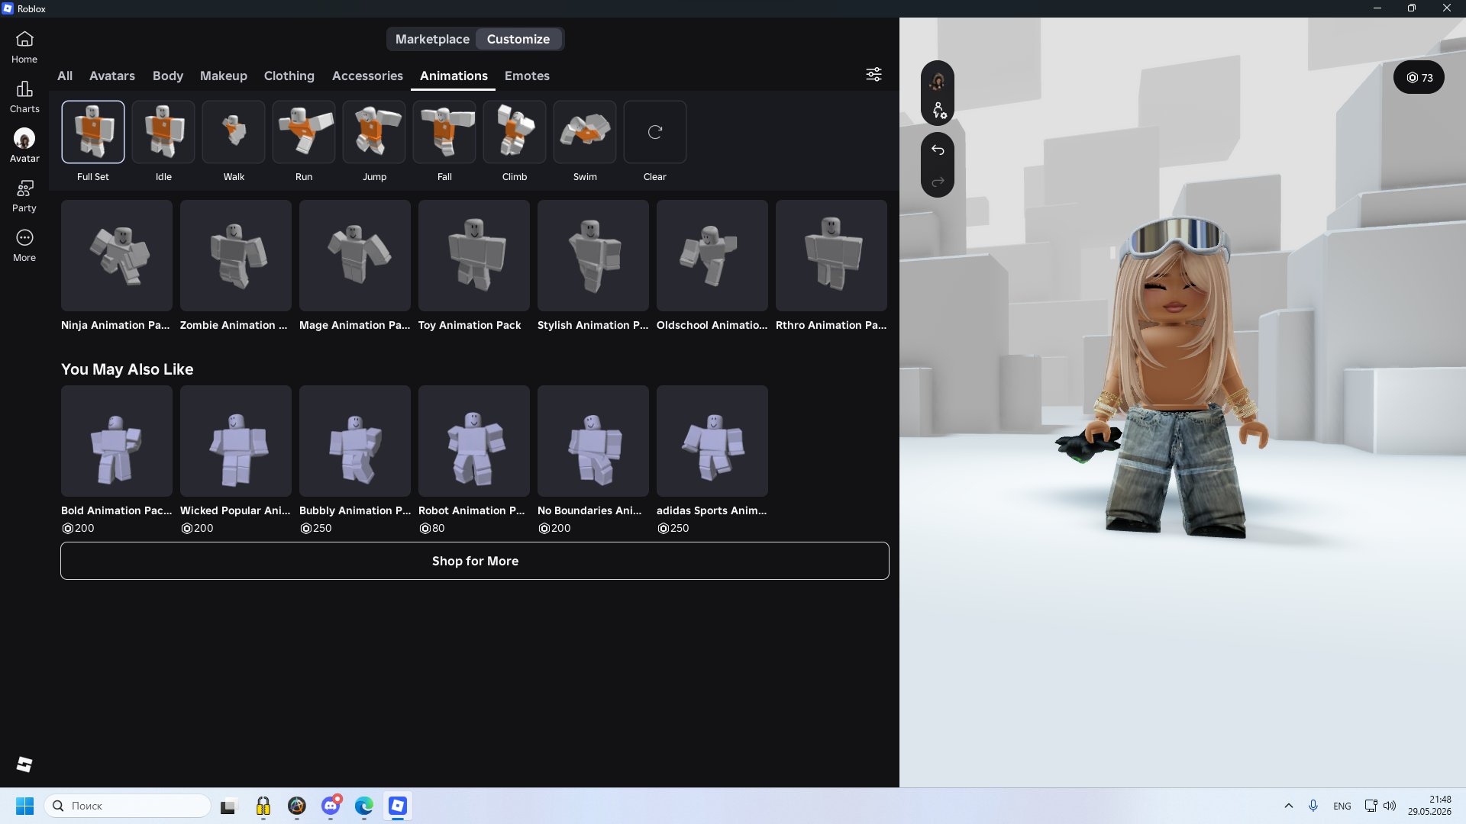1466x824 pixels.
Task: Open Discord from the taskbar
Action: pos(331,806)
